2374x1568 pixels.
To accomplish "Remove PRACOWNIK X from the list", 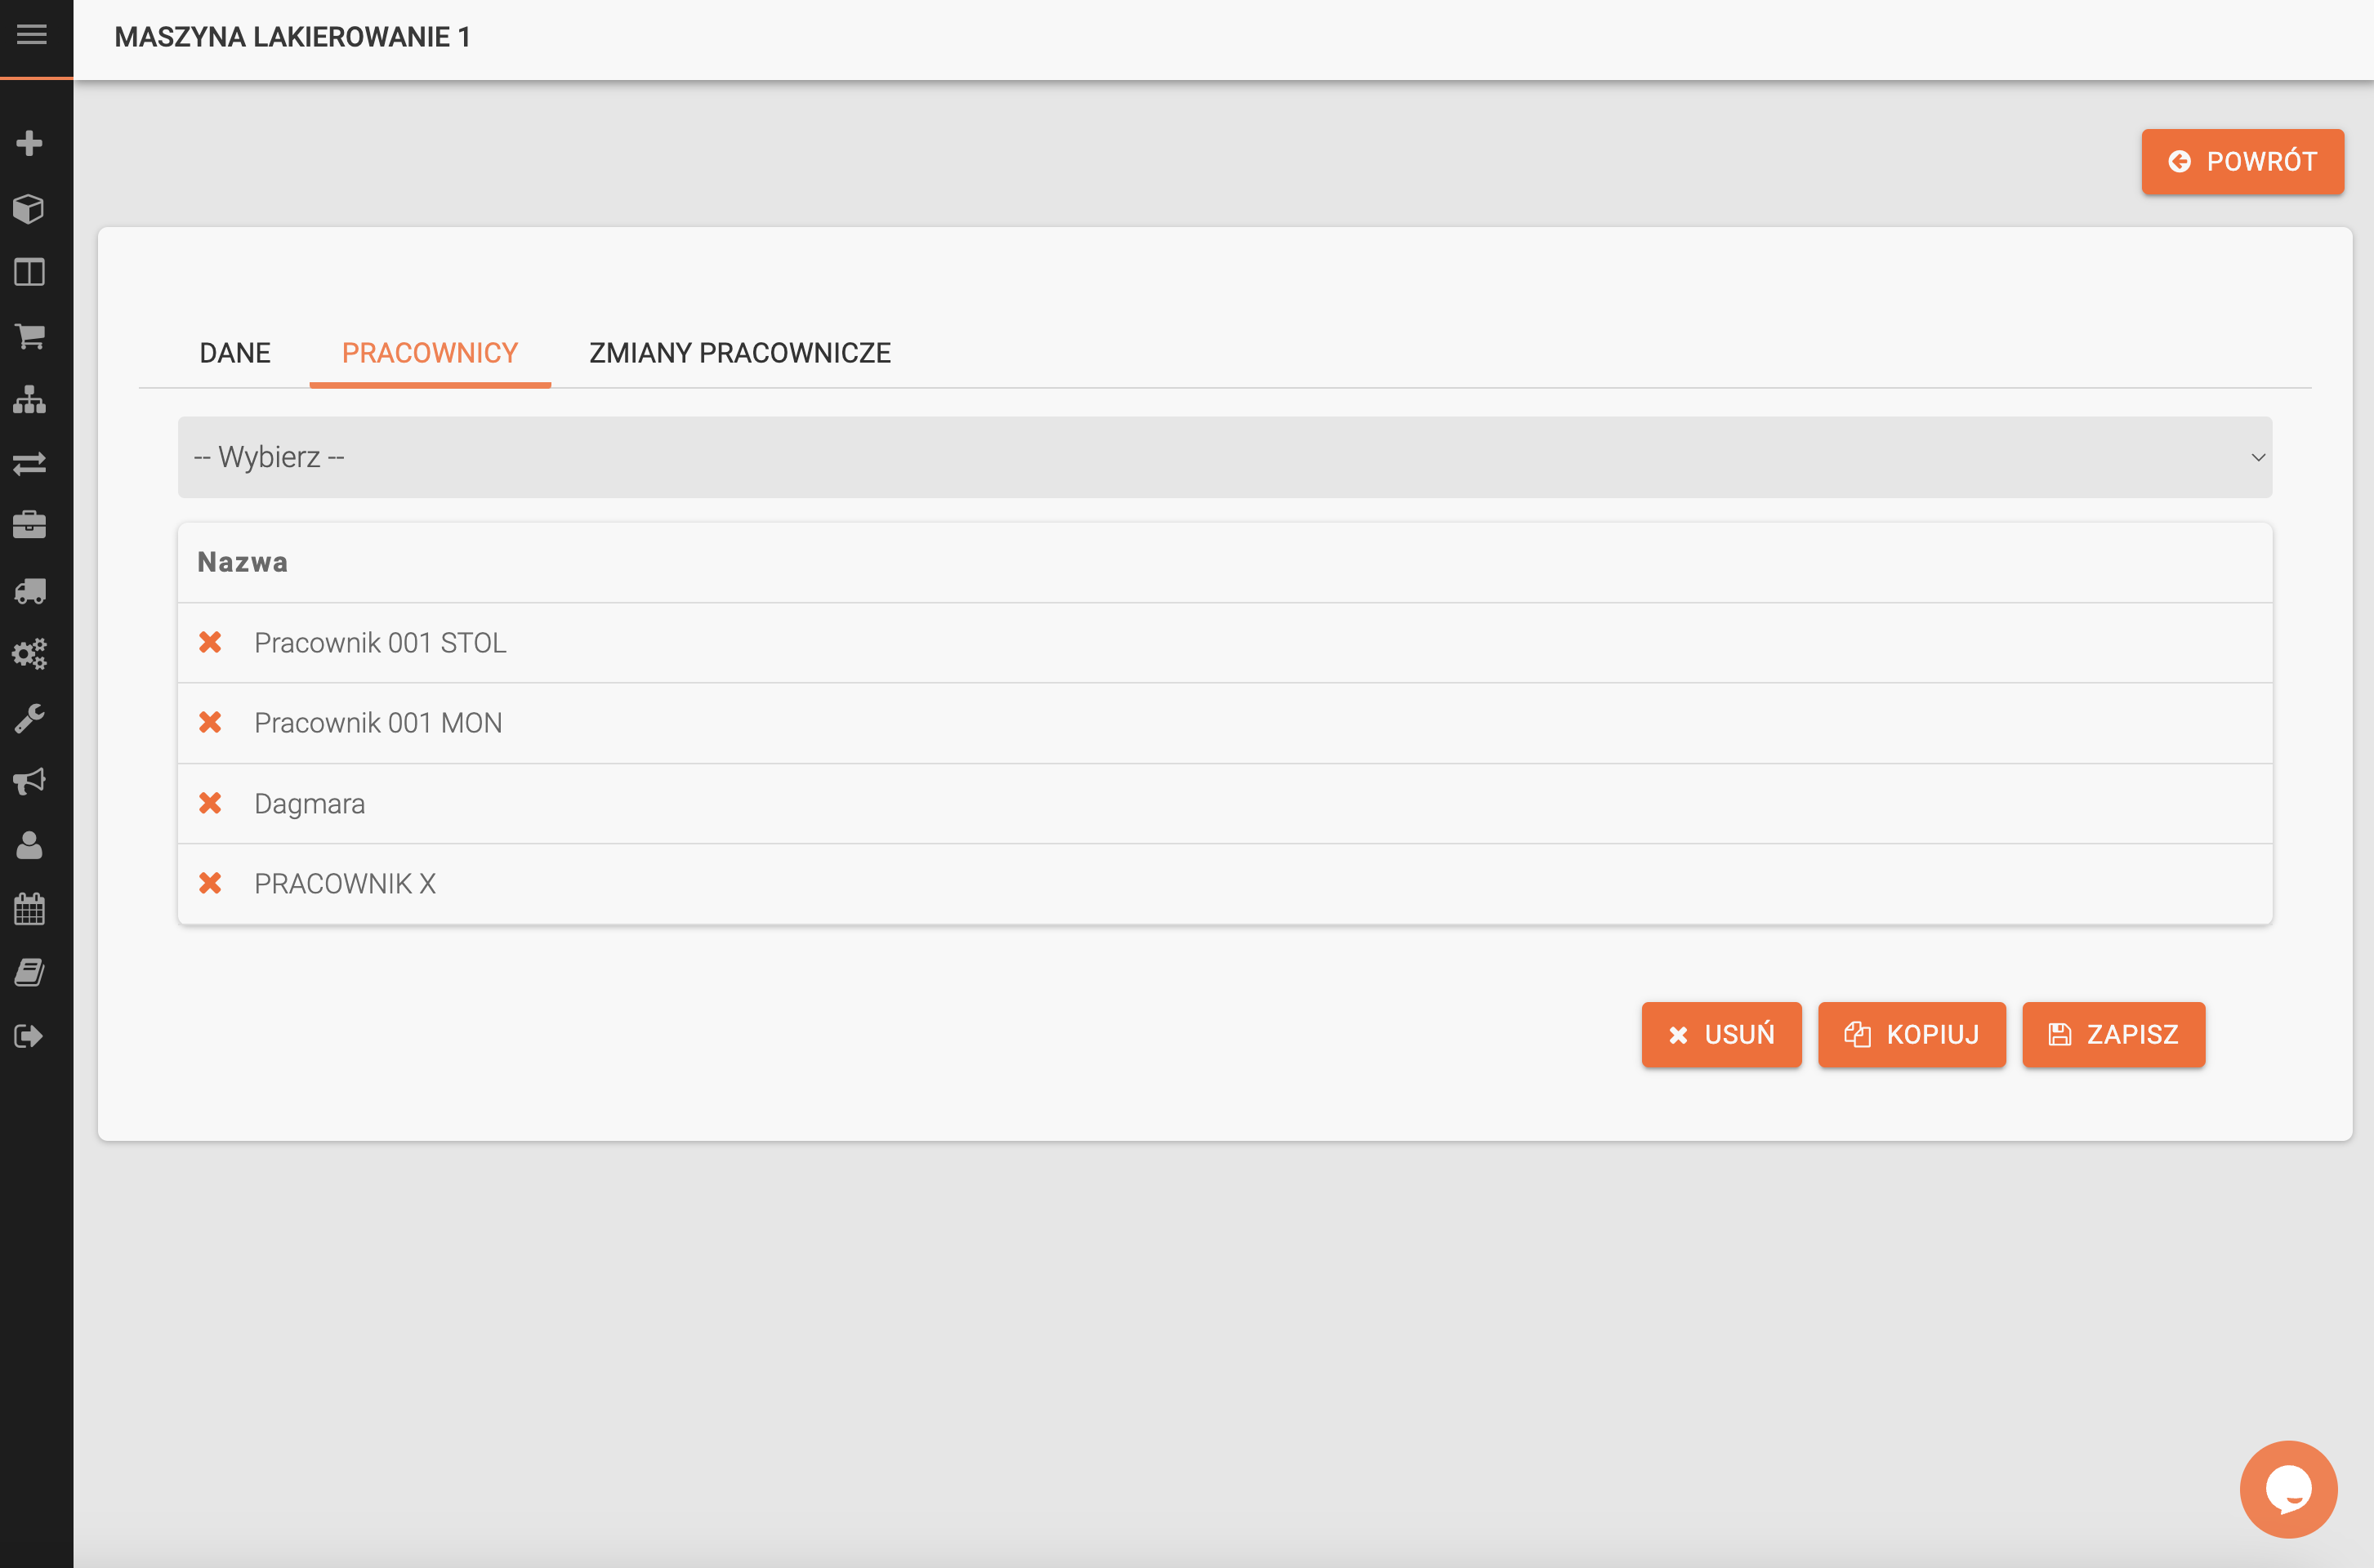I will [210, 883].
